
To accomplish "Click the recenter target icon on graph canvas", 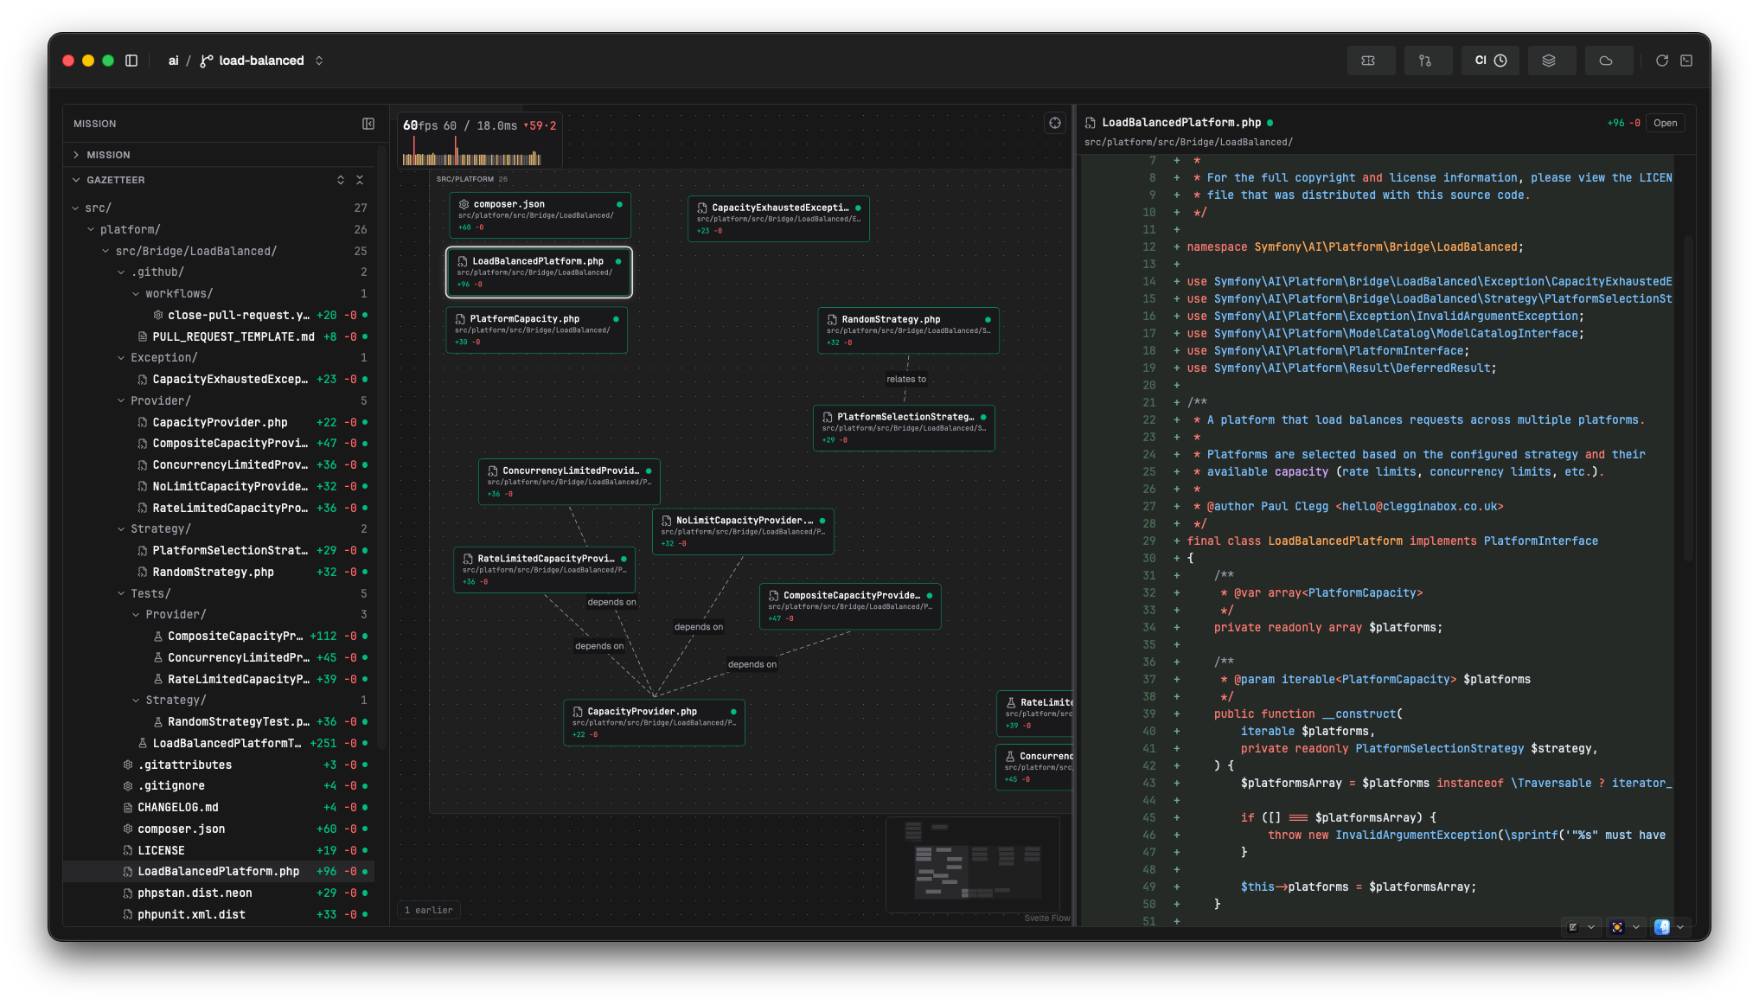I will [1055, 123].
